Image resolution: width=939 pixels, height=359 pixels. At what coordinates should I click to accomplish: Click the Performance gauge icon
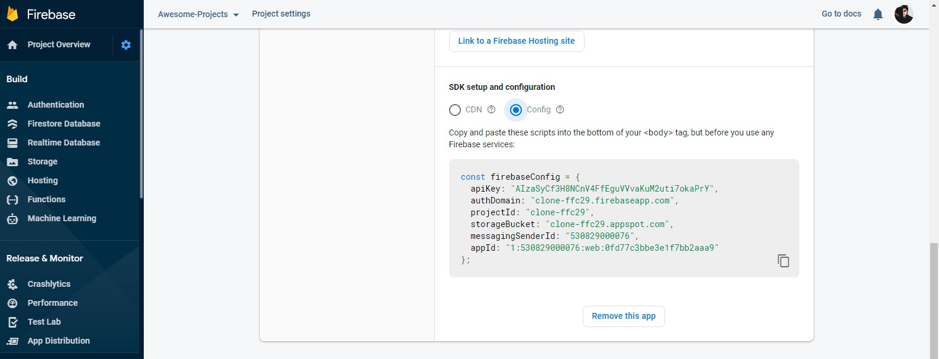(12, 303)
